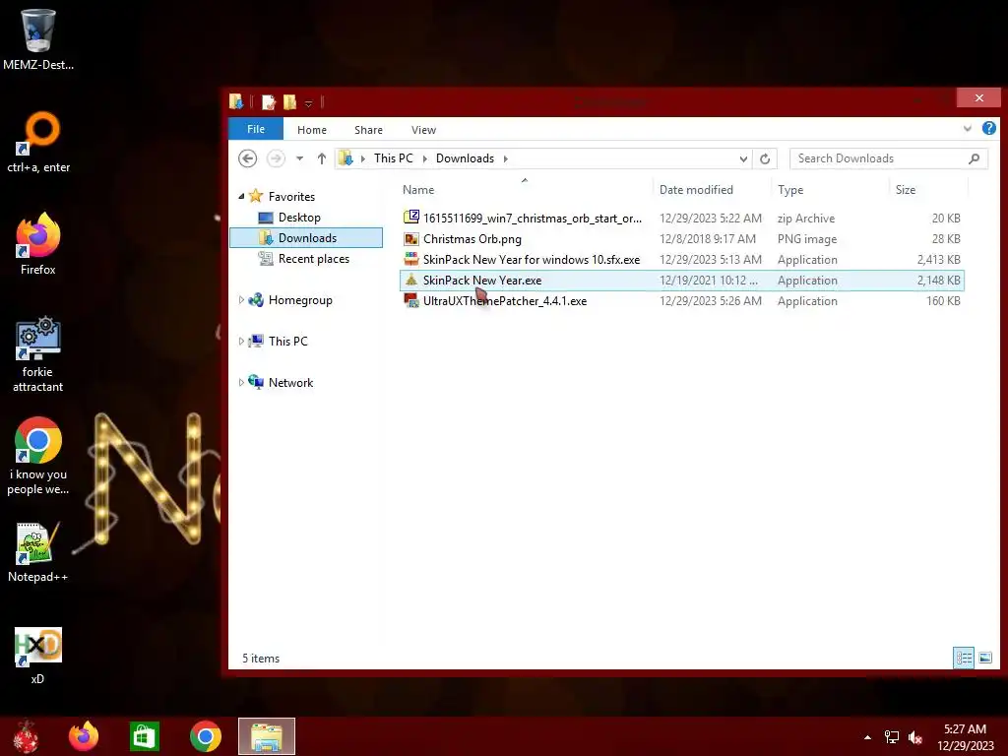Click the New folder quick access toolbar icon
1008x756 pixels.
click(x=290, y=101)
